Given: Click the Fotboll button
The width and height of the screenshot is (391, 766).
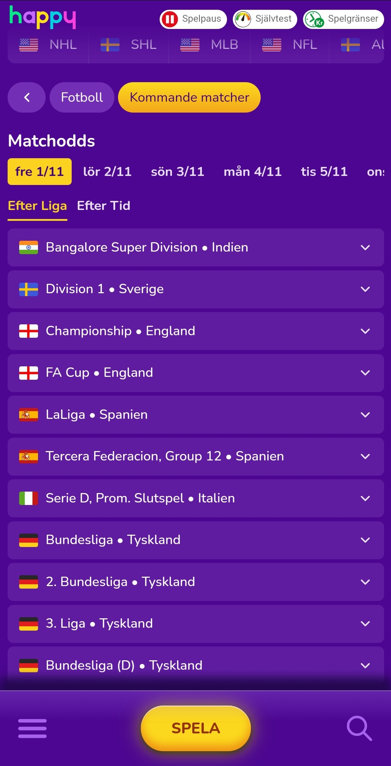Looking at the screenshot, I should pos(81,97).
